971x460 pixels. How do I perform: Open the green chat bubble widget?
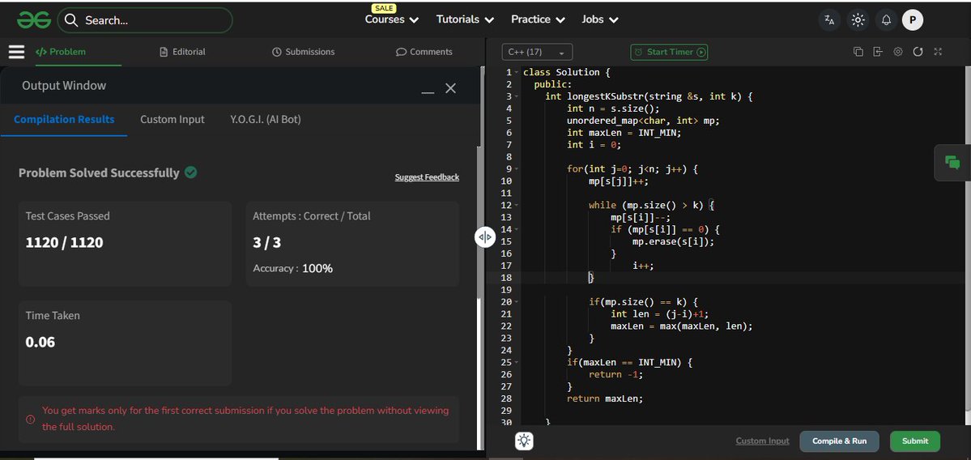[952, 164]
